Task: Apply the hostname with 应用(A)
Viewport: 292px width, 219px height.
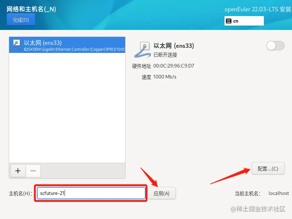Action: click(x=161, y=193)
